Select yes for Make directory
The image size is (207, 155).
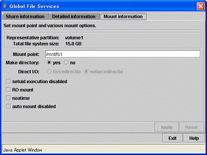coord(49,62)
